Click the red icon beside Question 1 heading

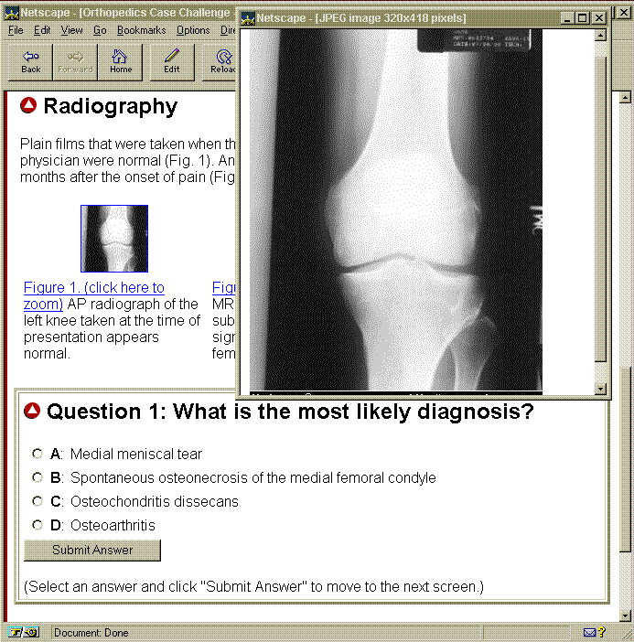(32, 411)
